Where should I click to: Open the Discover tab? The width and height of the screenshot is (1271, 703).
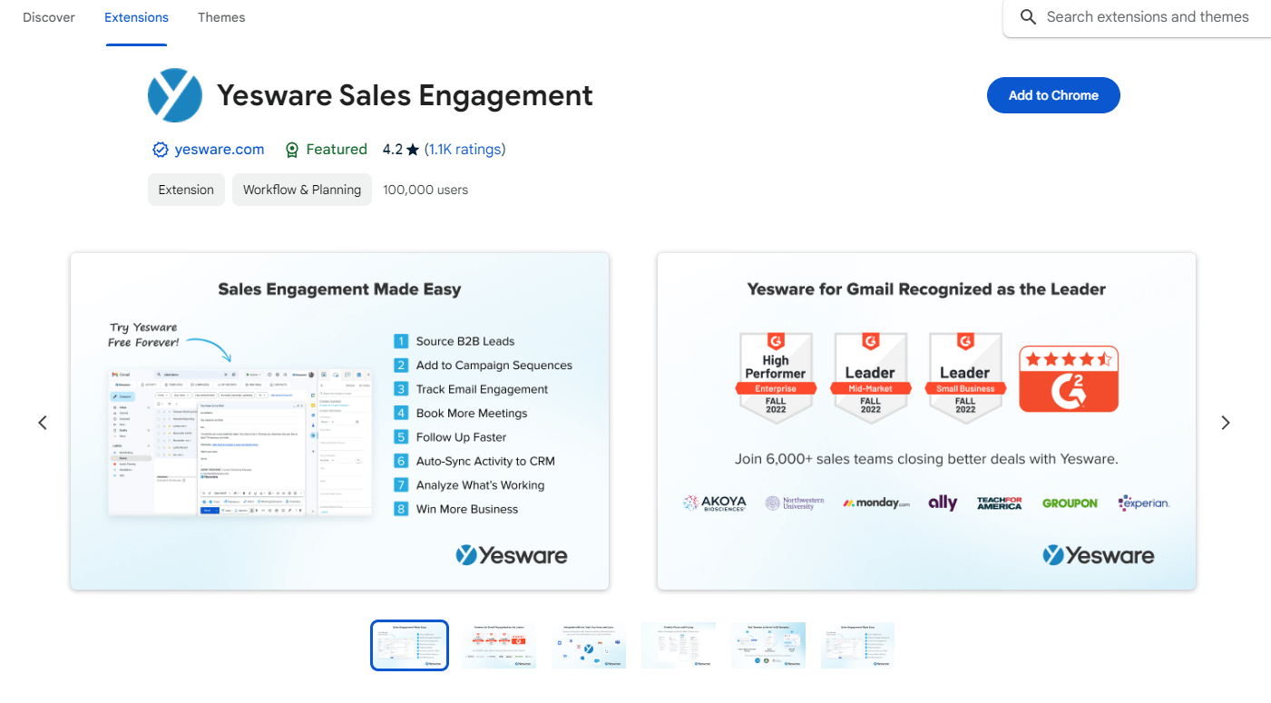point(49,17)
